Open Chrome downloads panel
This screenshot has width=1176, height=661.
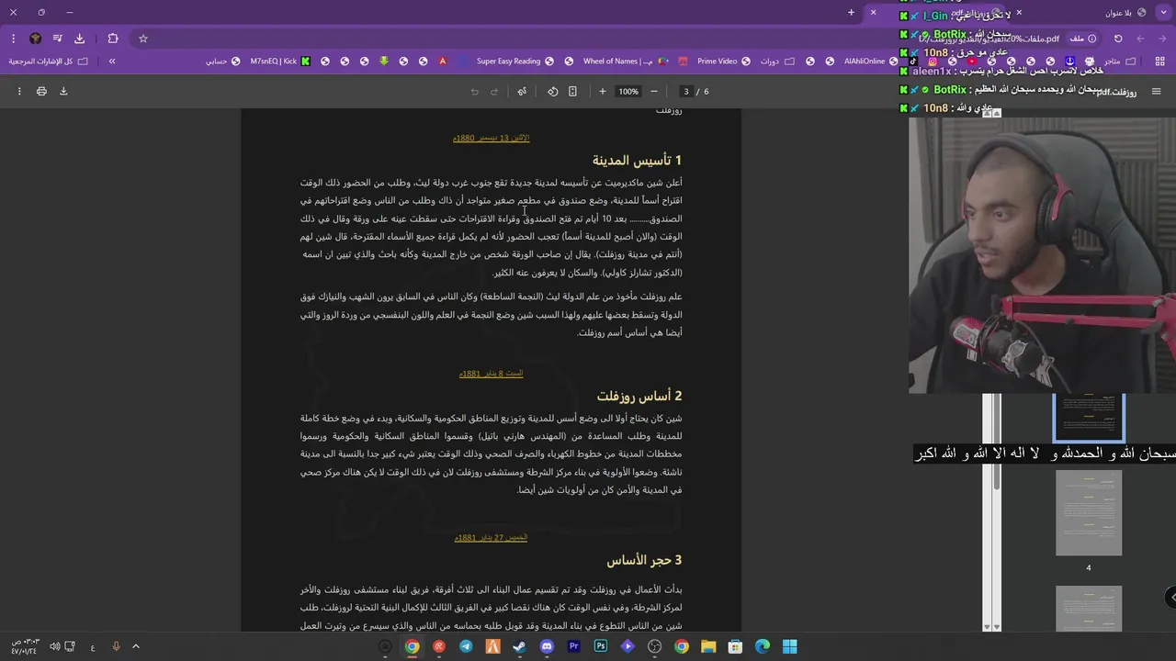[79, 39]
